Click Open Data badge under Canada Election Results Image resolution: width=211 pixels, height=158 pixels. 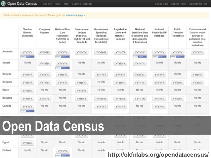(x=27, y=111)
